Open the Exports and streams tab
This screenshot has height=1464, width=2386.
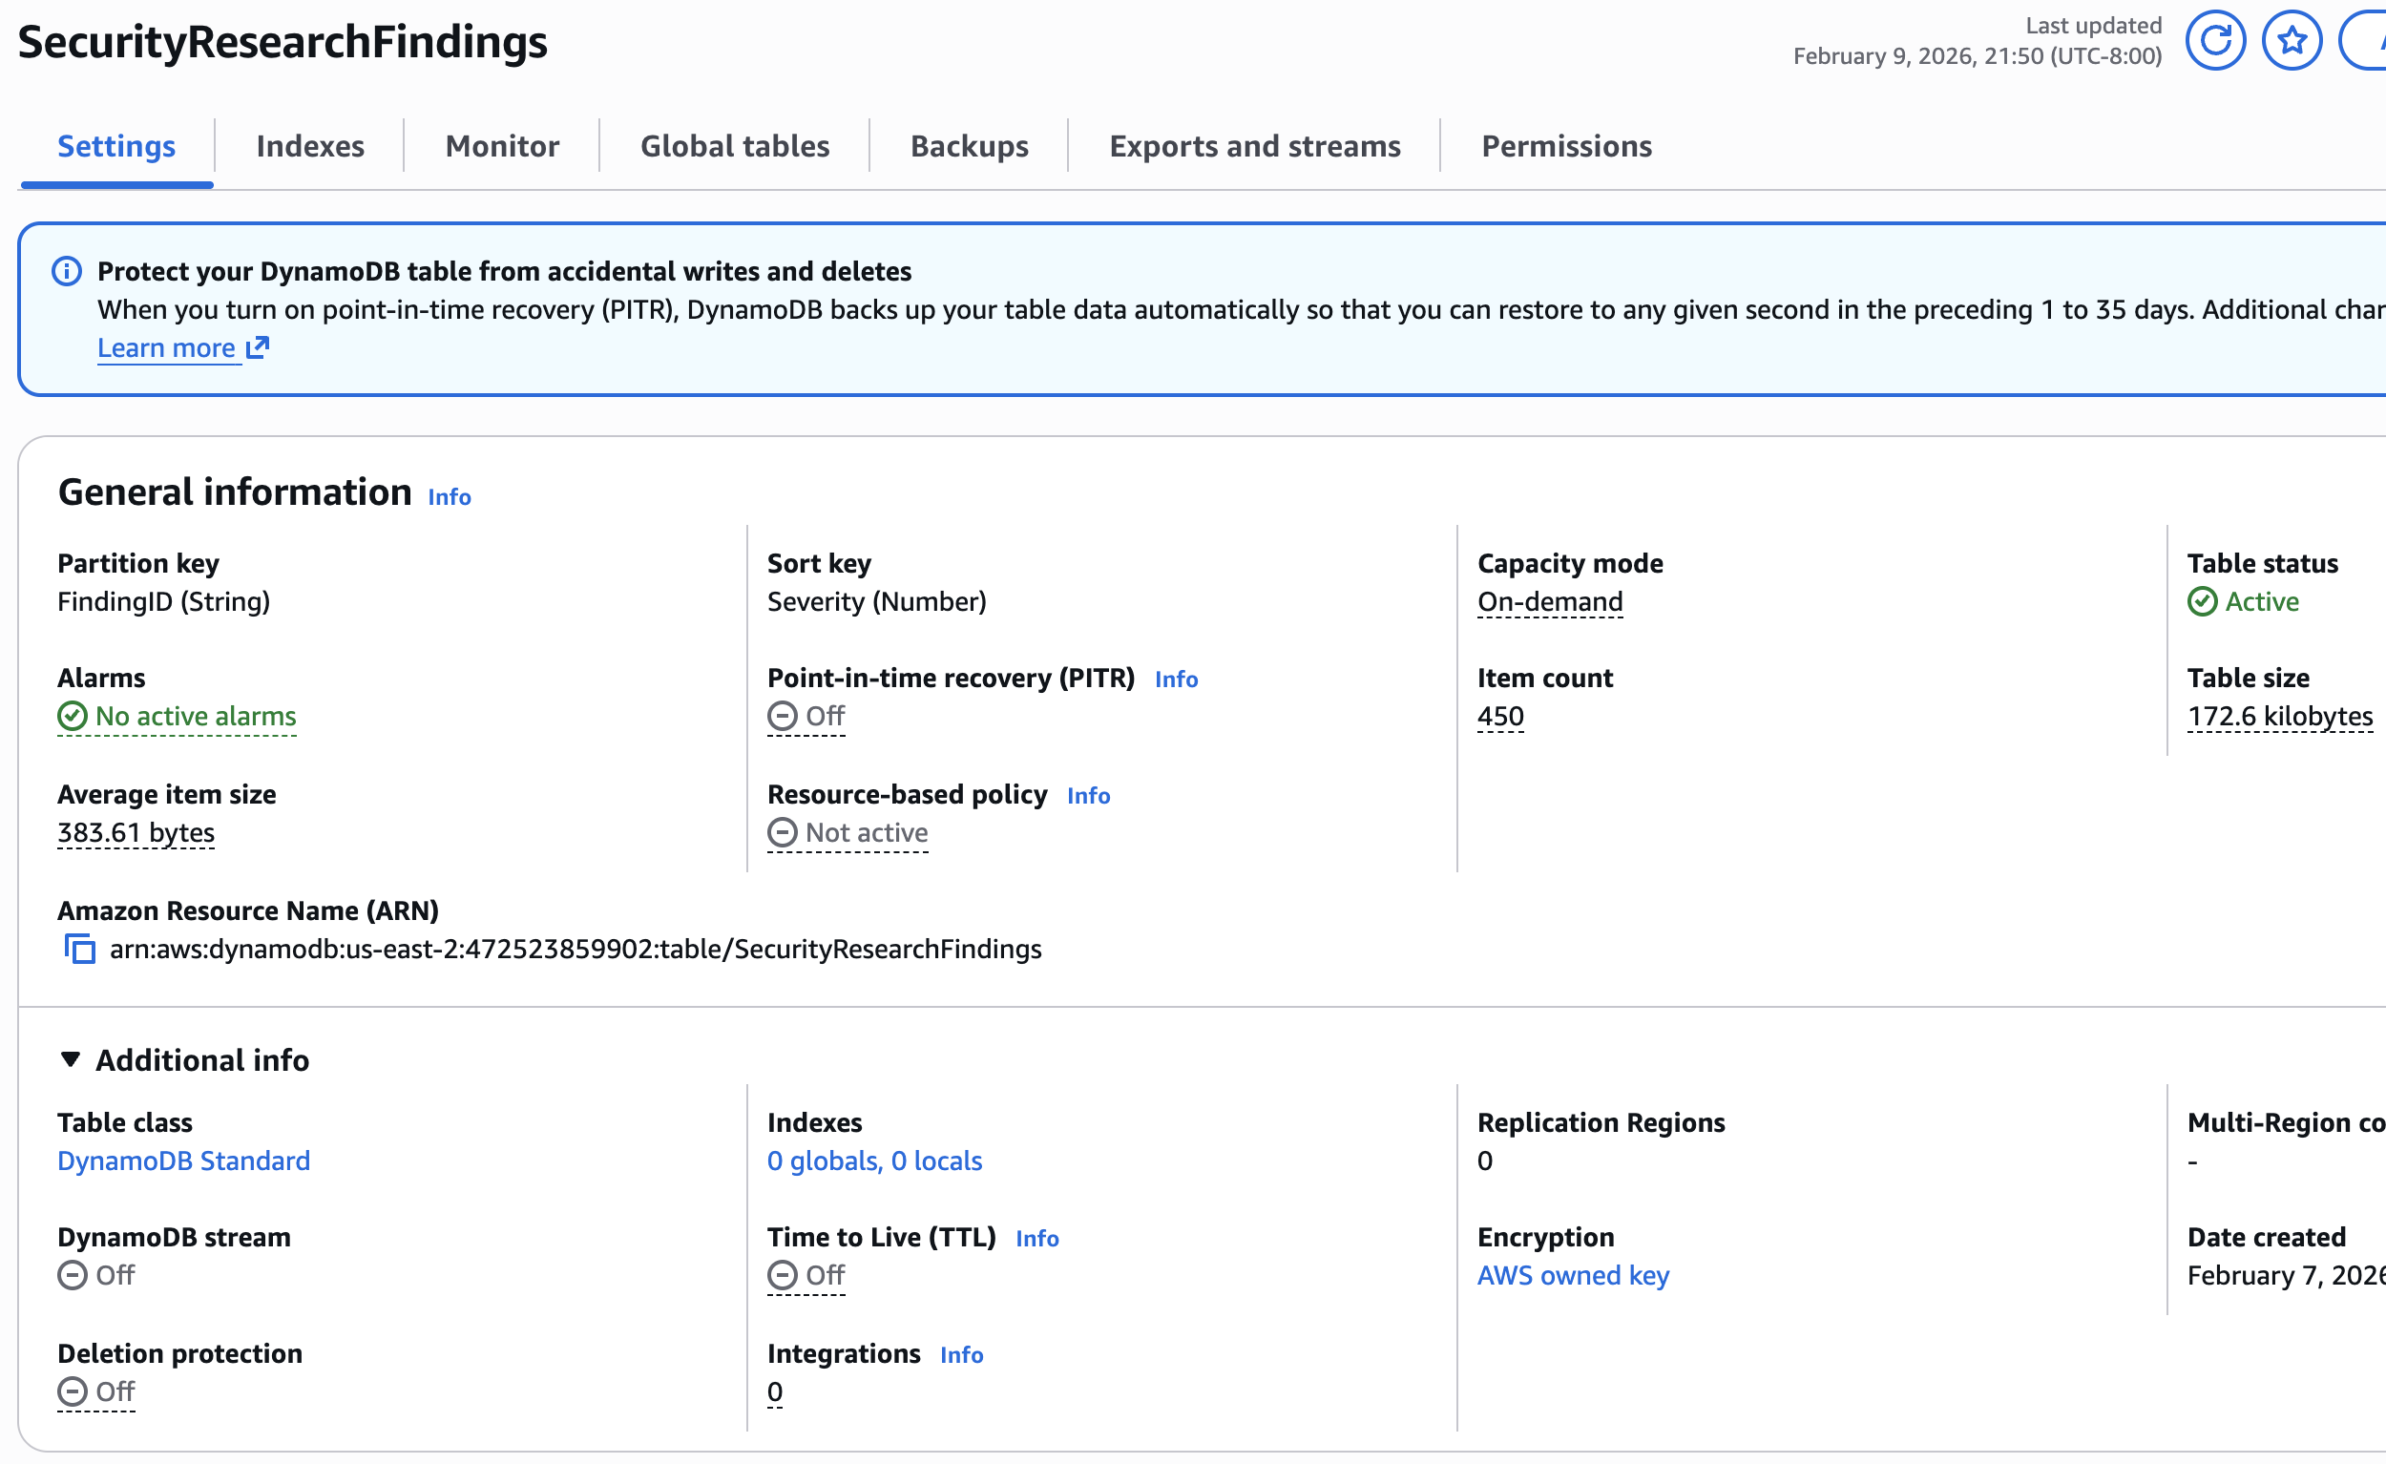(x=1255, y=145)
